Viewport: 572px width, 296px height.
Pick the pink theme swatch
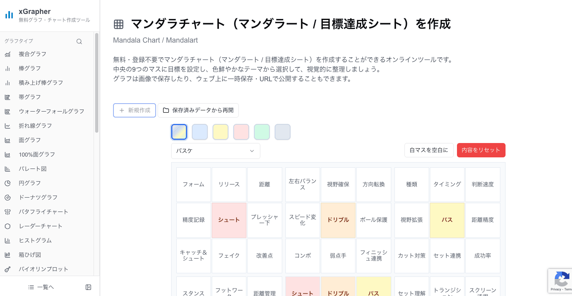241,131
